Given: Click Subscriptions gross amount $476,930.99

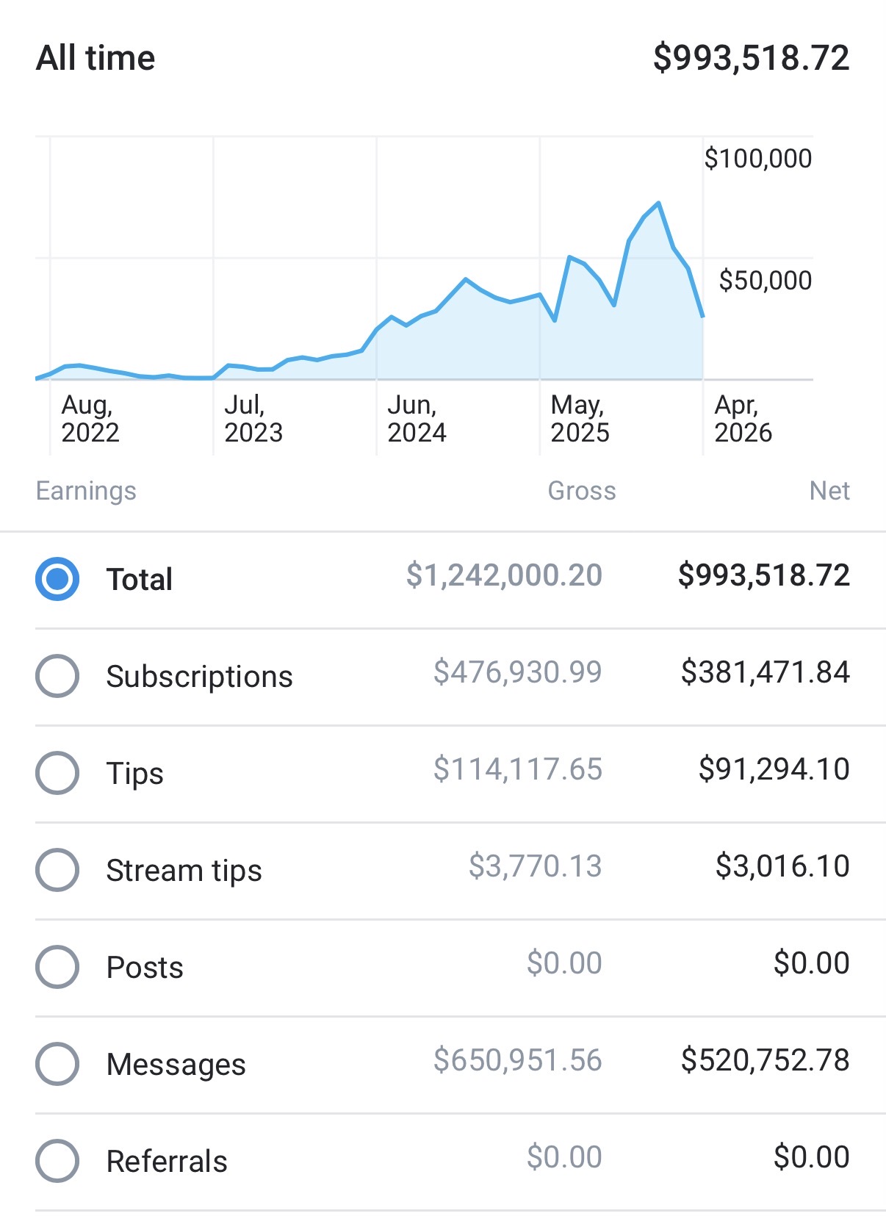Looking at the screenshot, I should [x=518, y=672].
